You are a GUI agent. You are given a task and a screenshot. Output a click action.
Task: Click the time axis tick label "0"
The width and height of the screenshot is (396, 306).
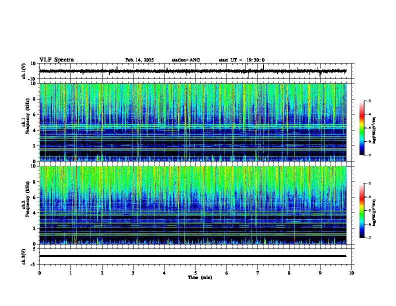click(39, 273)
